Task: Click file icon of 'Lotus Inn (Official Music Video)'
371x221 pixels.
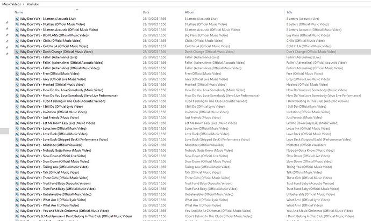Action: click(17, 128)
